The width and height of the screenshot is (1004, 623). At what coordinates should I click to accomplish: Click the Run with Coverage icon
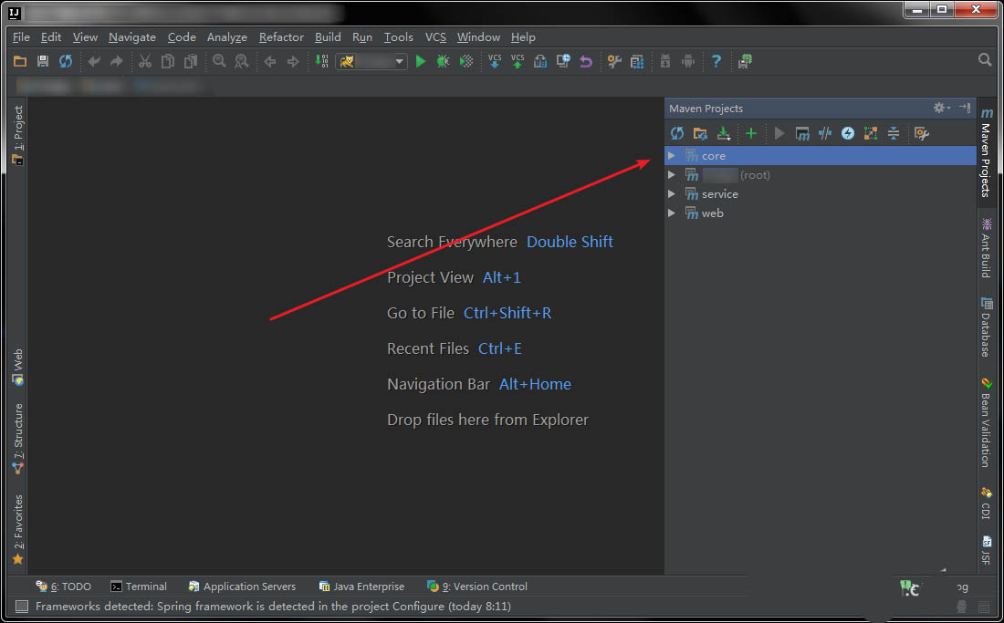(x=466, y=61)
